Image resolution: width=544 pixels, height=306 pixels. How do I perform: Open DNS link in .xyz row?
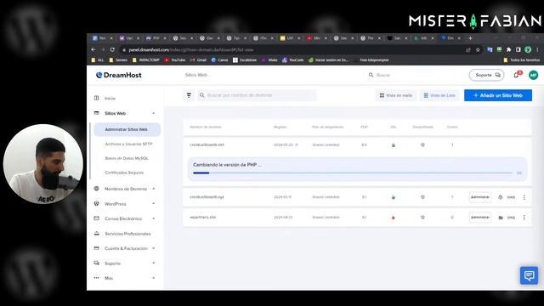(x=511, y=197)
